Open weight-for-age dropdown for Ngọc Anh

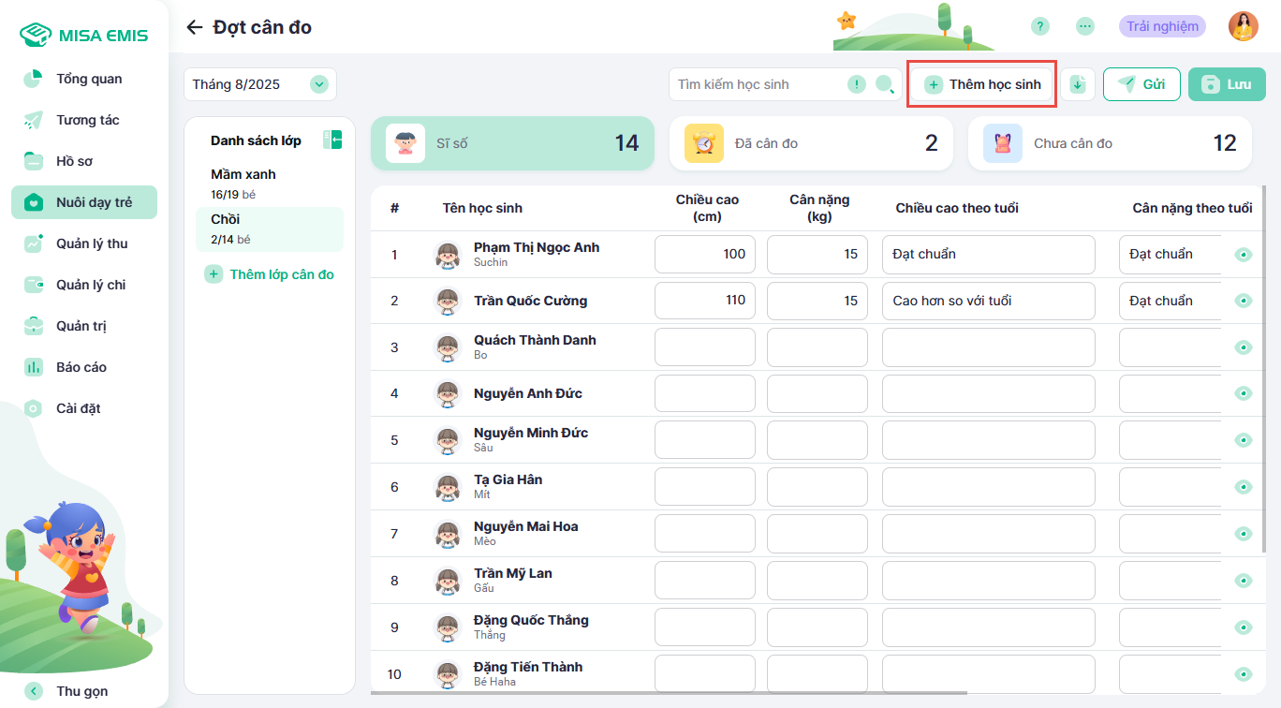1170,254
